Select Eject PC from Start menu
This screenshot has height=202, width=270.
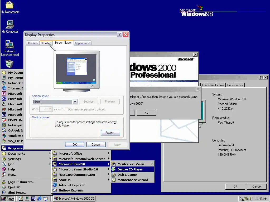pyautogui.click(x=27, y=187)
